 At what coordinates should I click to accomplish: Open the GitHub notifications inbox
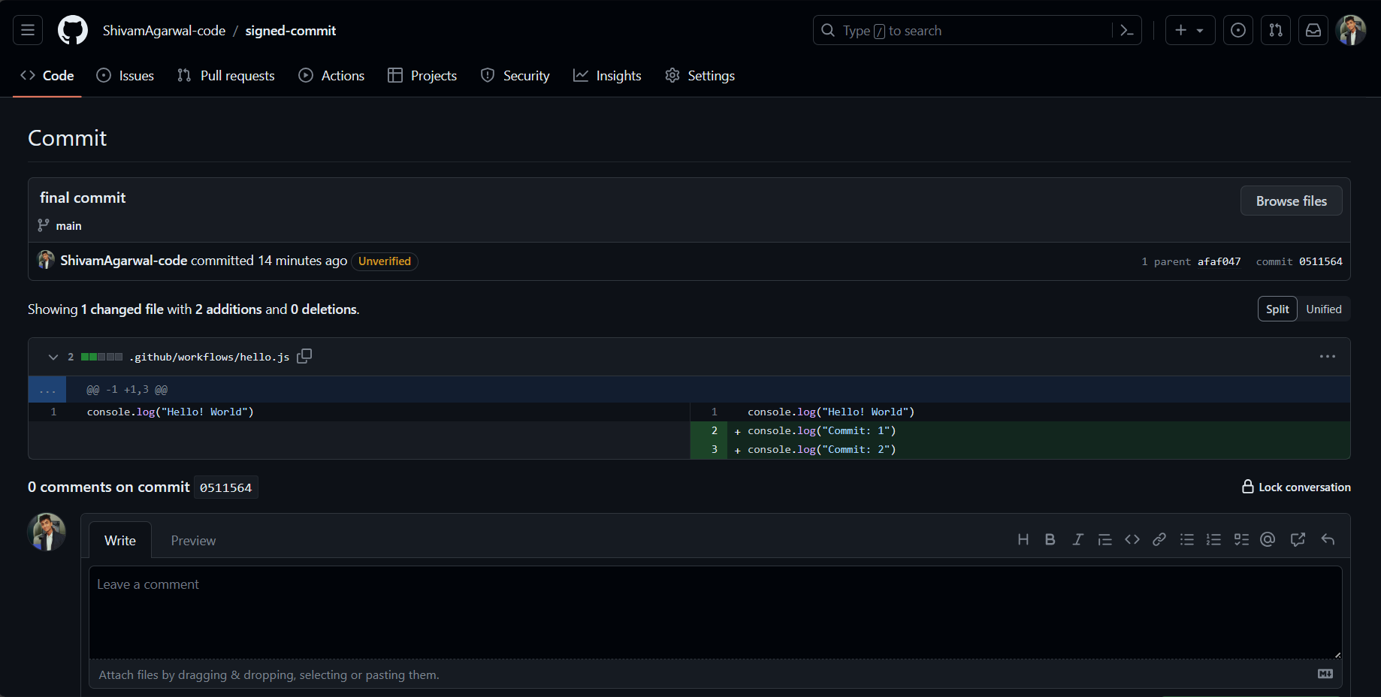click(x=1313, y=30)
